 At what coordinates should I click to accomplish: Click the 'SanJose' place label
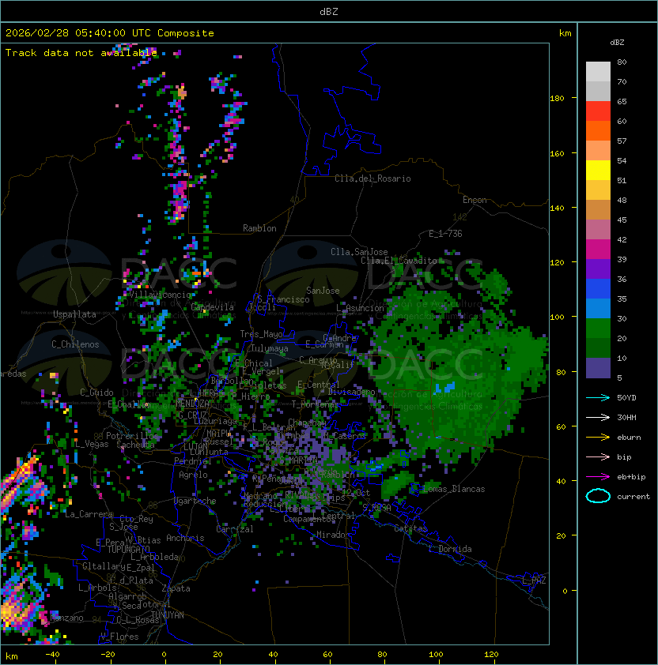pos(323,291)
